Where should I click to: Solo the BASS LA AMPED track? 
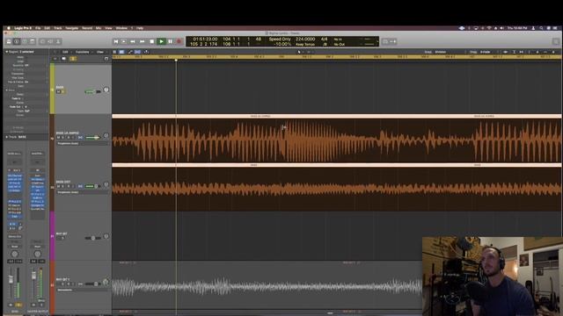tap(63, 138)
